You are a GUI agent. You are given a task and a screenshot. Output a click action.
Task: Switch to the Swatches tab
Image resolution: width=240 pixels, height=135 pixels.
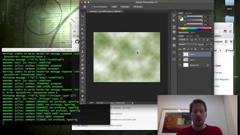coord(188,13)
